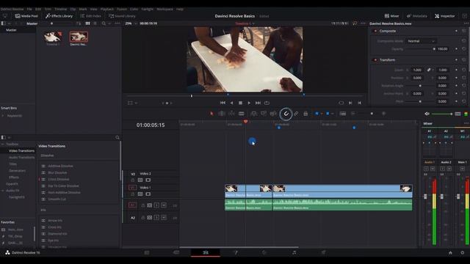Open the Effects Library panel
This screenshot has height=264, width=470.
[59, 16]
